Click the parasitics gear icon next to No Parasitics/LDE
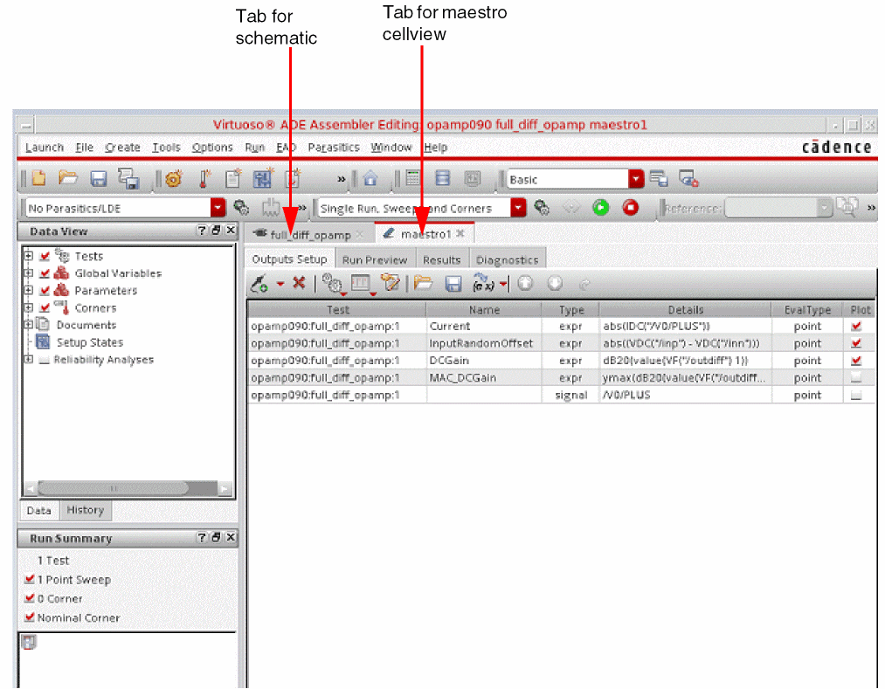 pos(242,208)
